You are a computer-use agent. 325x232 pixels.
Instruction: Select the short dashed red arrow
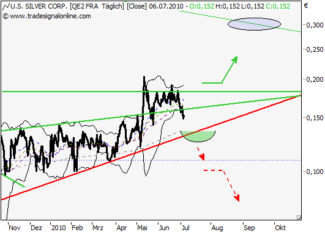[x=201, y=154]
